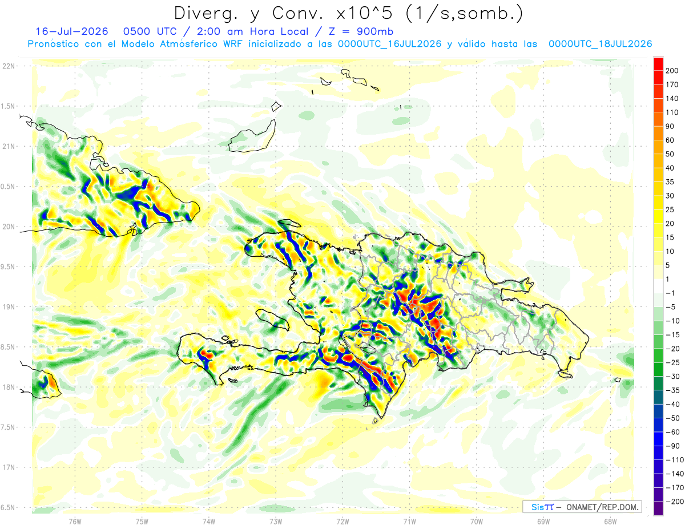Click the '70W' longitude label

click(x=477, y=521)
